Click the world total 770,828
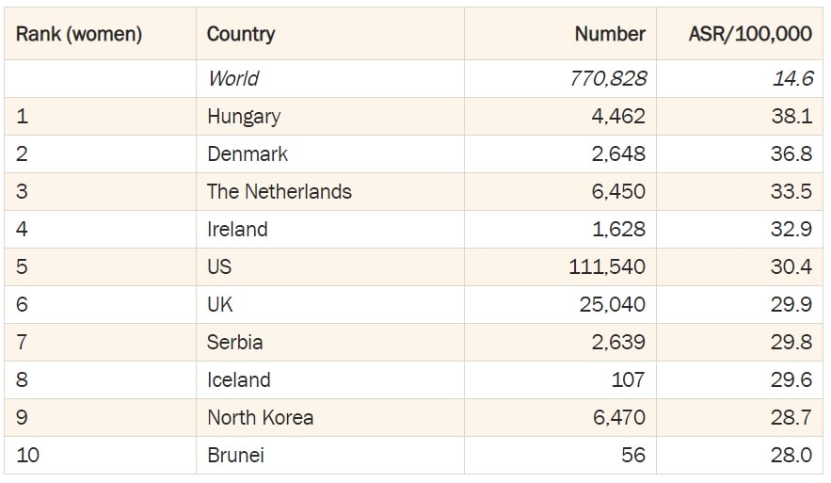The width and height of the screenshot is (831, 483). pos(608,79)
